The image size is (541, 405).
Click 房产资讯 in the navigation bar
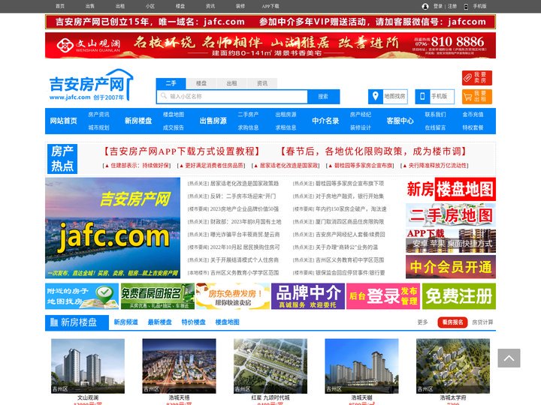(98, 114)
